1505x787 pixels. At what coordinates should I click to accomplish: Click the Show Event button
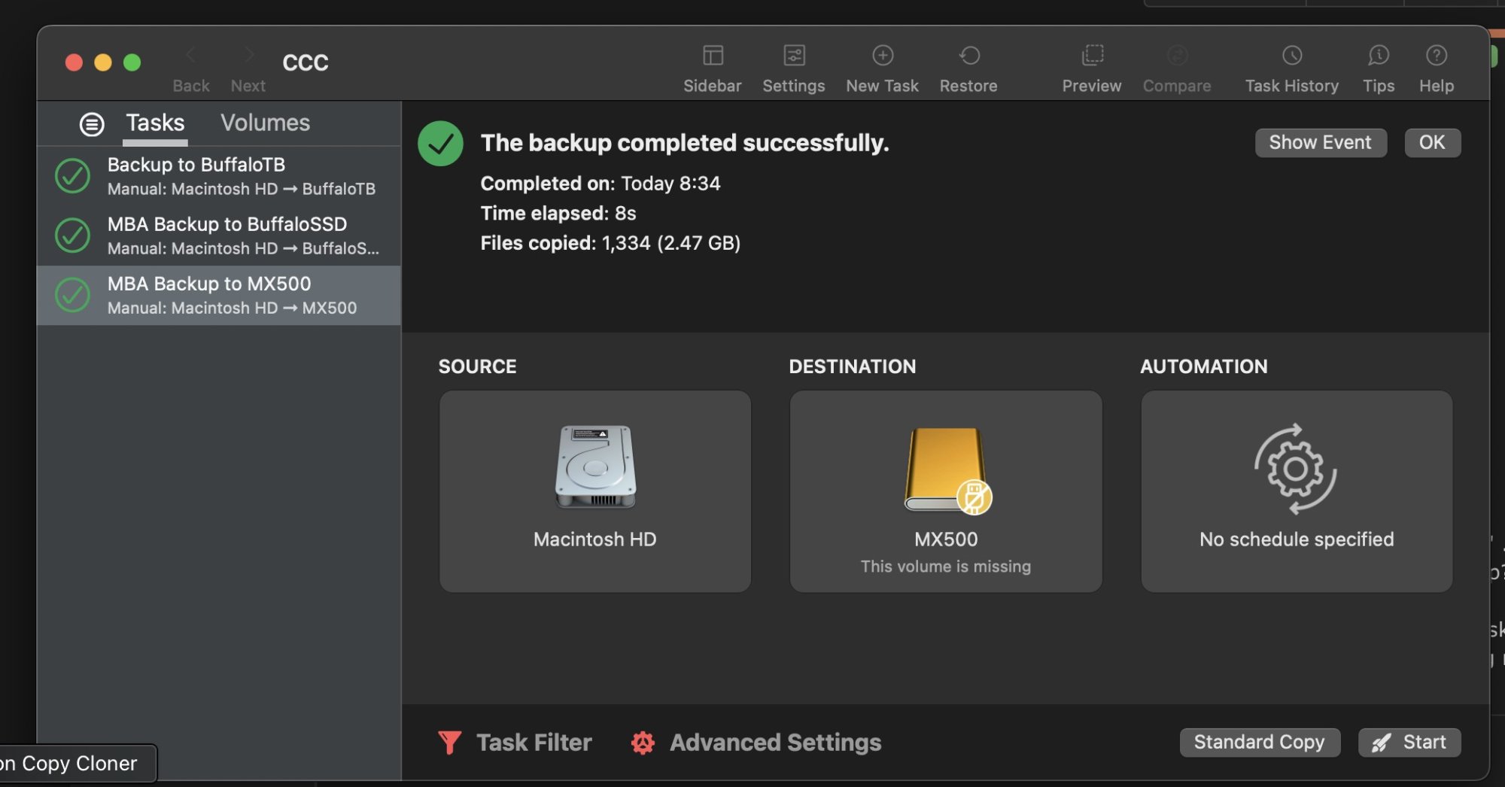click(1321, 143)
